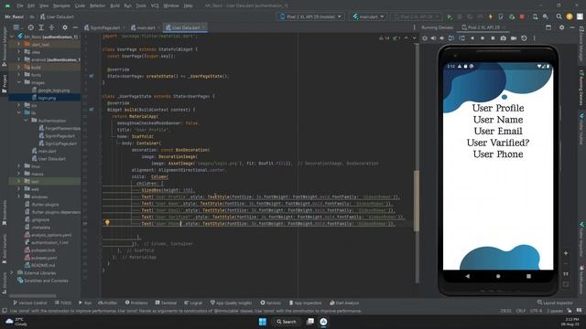Open Dart Analysis tool window
The width and height of the screenshot is (586, 329).
(344, 302)
